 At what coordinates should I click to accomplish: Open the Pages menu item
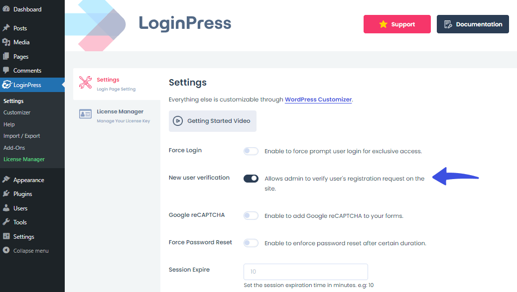[x=32, y=56]
